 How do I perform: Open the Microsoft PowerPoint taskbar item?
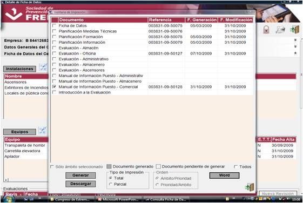pos(118,199)
